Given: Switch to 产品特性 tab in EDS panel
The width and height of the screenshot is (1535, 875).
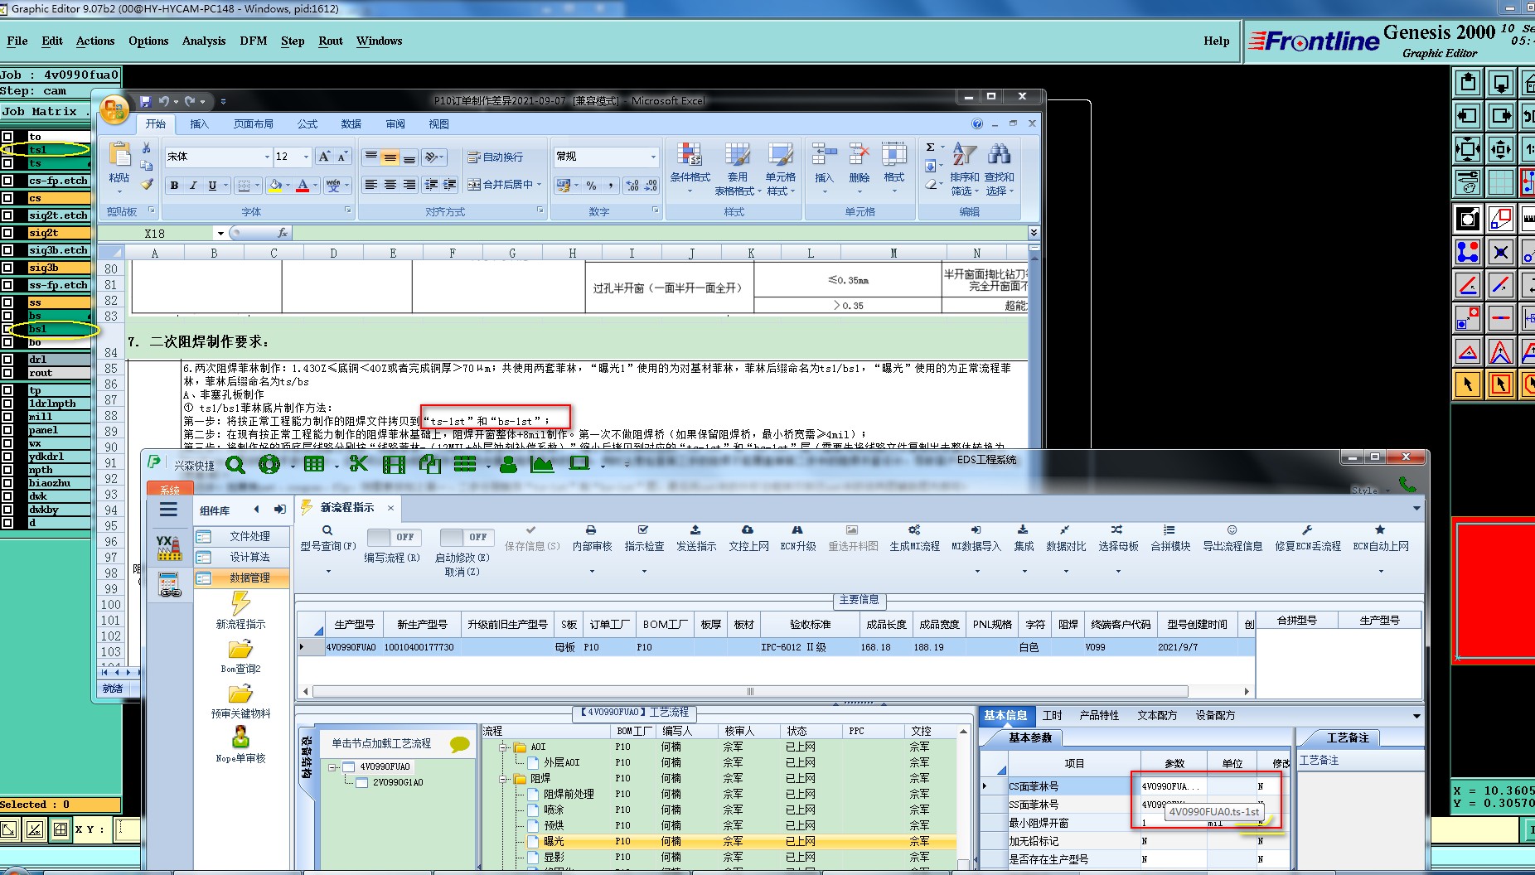Looking at the screenshot, I should (x=1099, y=715).
